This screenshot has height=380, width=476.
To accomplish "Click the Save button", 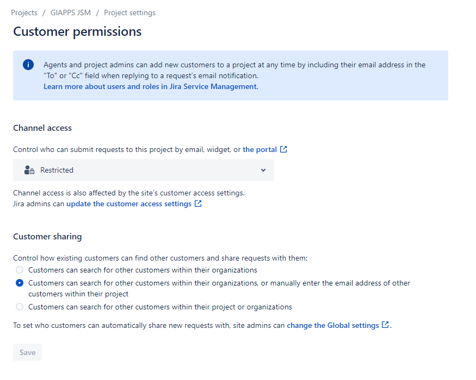I will 27,352.
